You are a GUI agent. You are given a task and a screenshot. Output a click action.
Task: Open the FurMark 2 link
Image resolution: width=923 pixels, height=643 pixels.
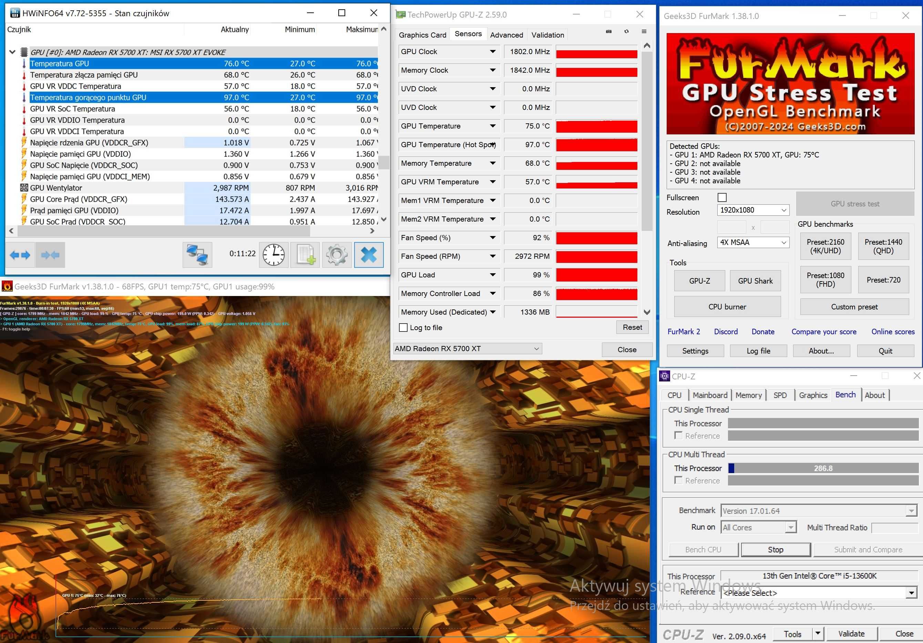point(684,332)
